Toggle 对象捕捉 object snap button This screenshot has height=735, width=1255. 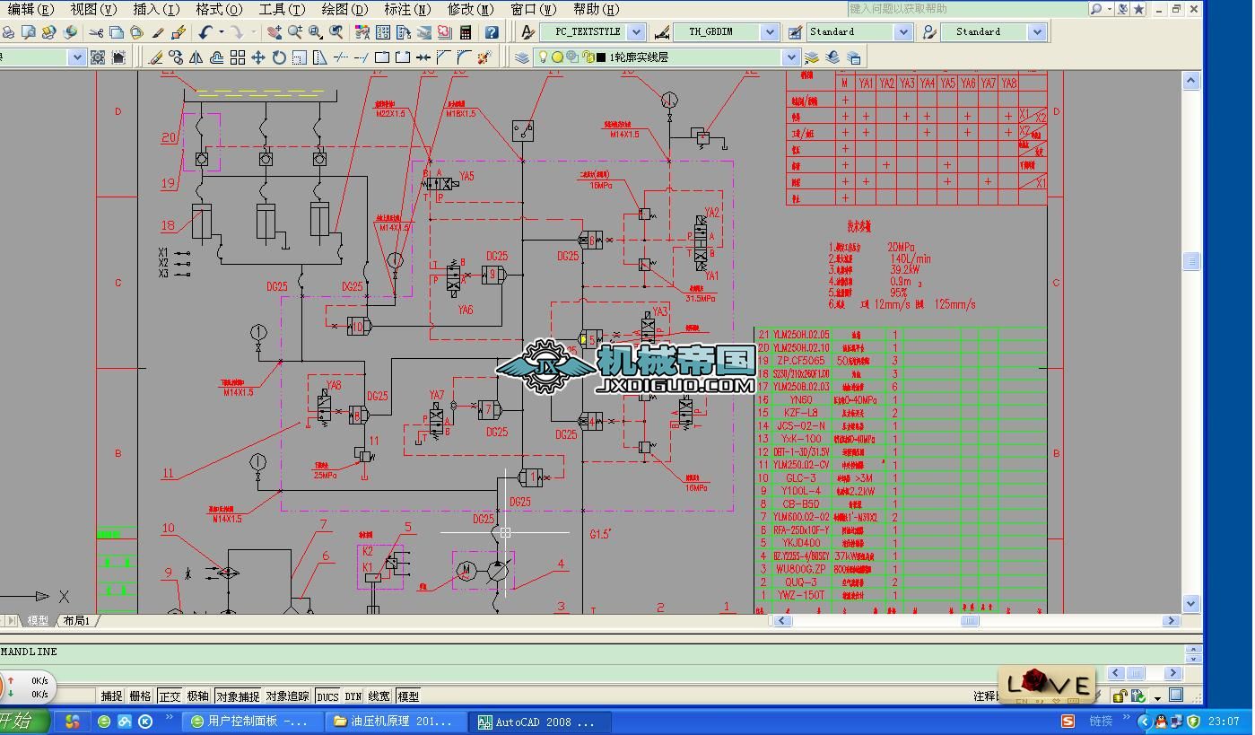(238, 696)
